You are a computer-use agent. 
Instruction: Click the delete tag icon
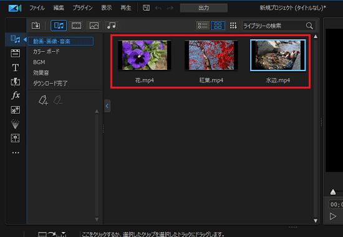click(x=58, y=100)
